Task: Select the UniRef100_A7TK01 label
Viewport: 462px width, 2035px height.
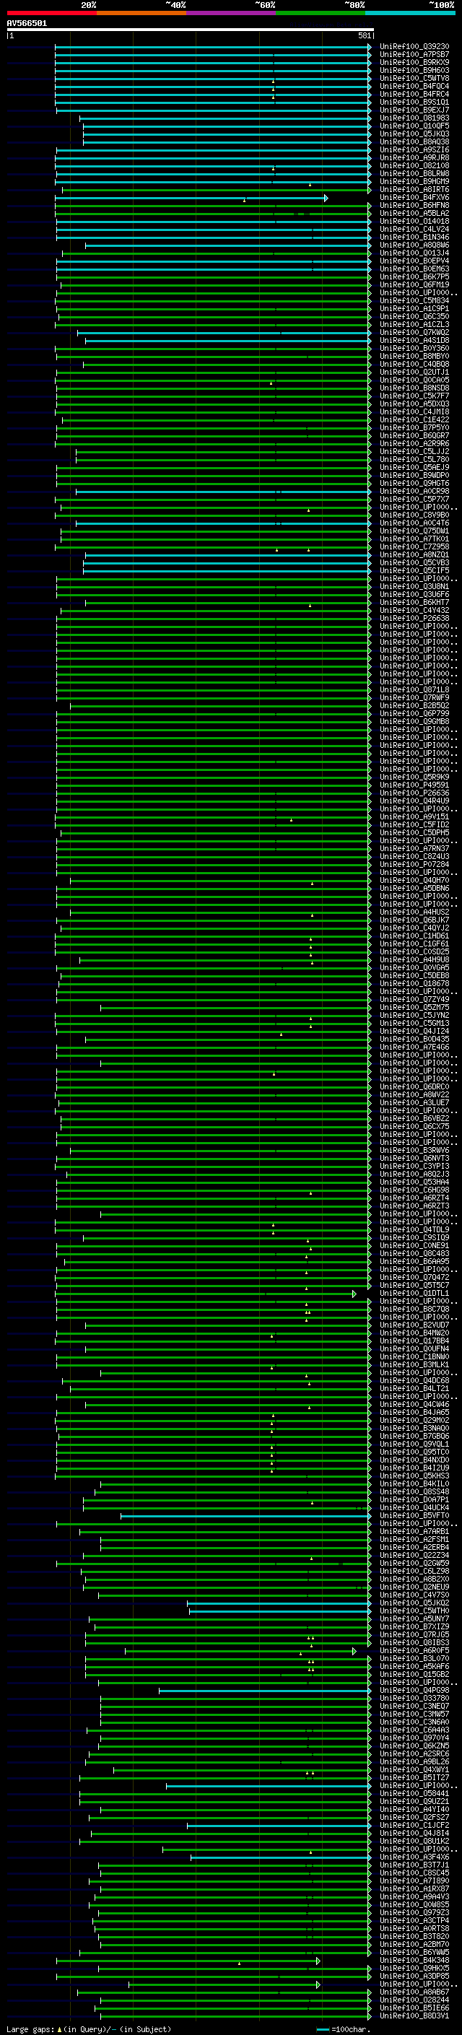Action: coord(414,539)
